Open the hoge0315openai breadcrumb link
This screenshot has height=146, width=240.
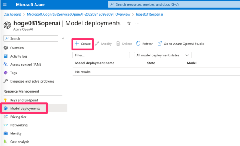click(x=149, y=14)
